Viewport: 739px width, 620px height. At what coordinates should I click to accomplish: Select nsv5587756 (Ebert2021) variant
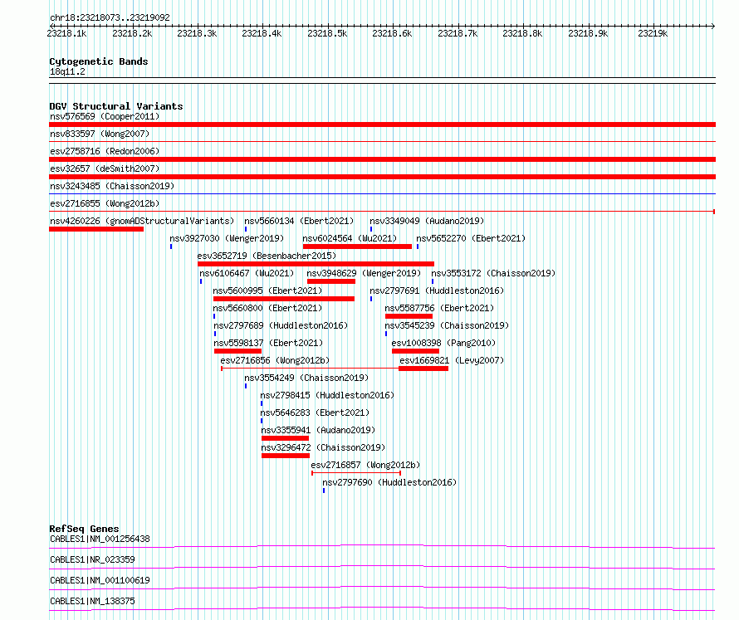tap(439, 308)
